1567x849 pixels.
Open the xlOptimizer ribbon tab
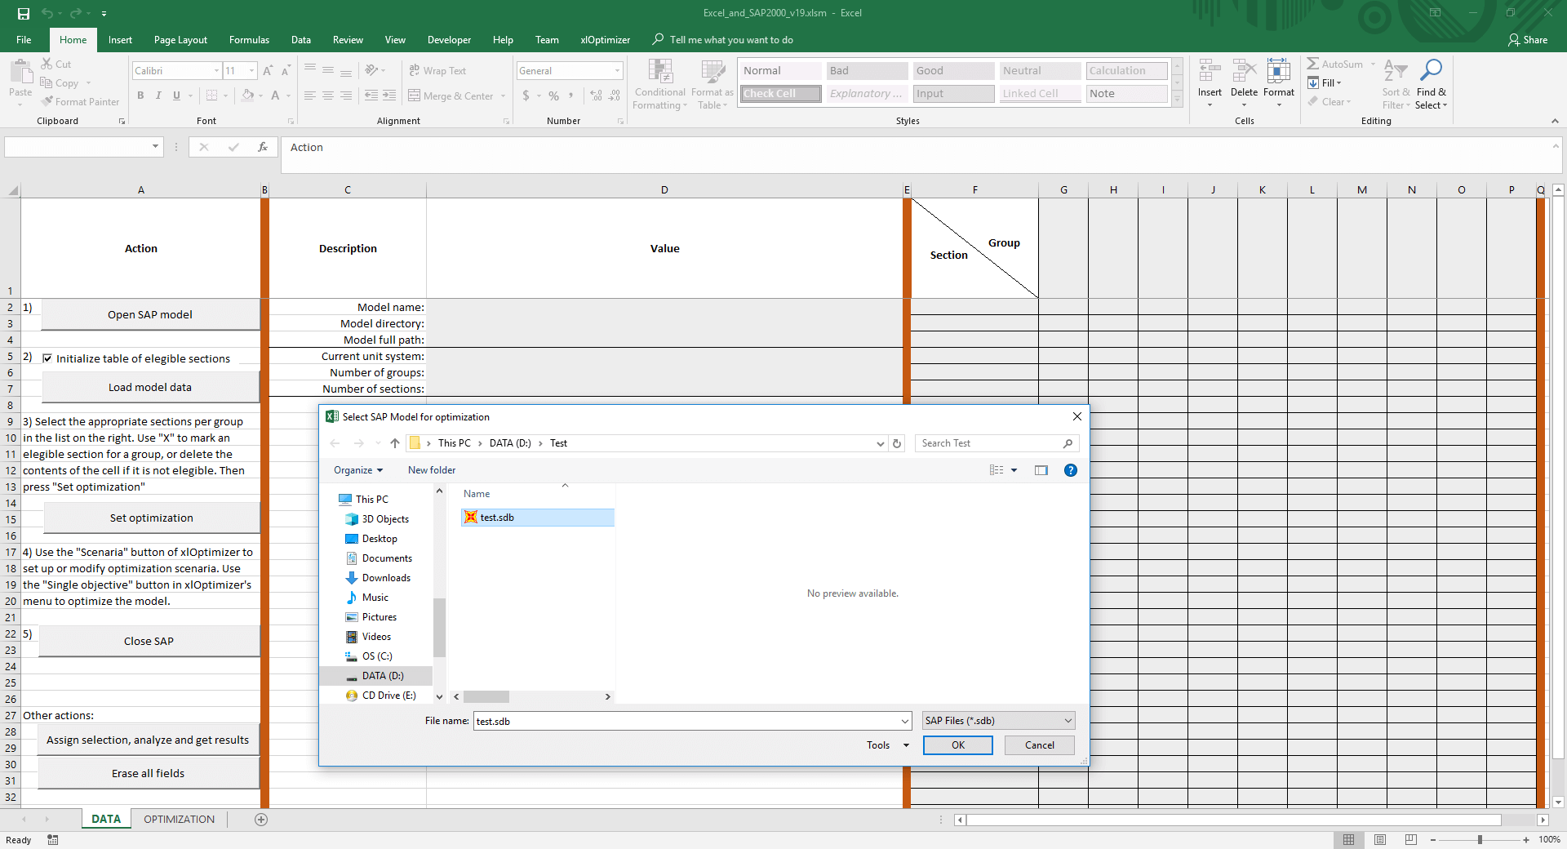pyautogui.click(x=605, y=40)
